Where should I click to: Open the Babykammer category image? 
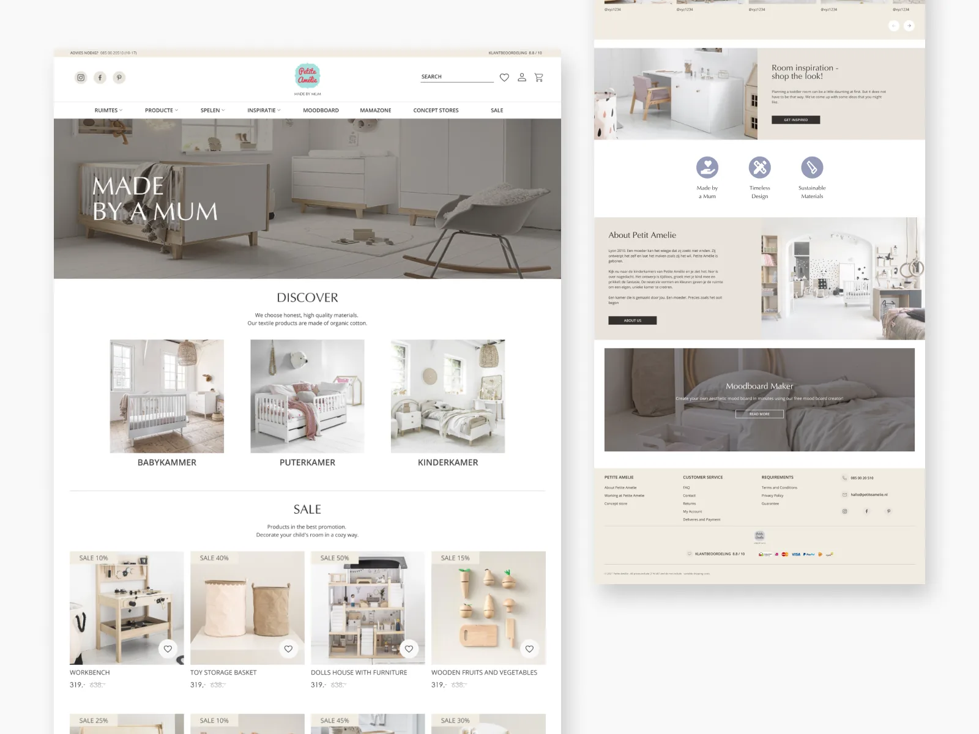167,396
